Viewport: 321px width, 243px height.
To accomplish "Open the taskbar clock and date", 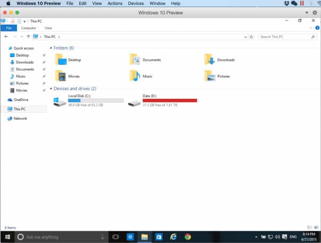I will [309, 237].
